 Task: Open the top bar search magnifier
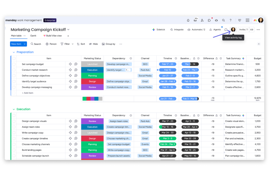coord(223,20)
